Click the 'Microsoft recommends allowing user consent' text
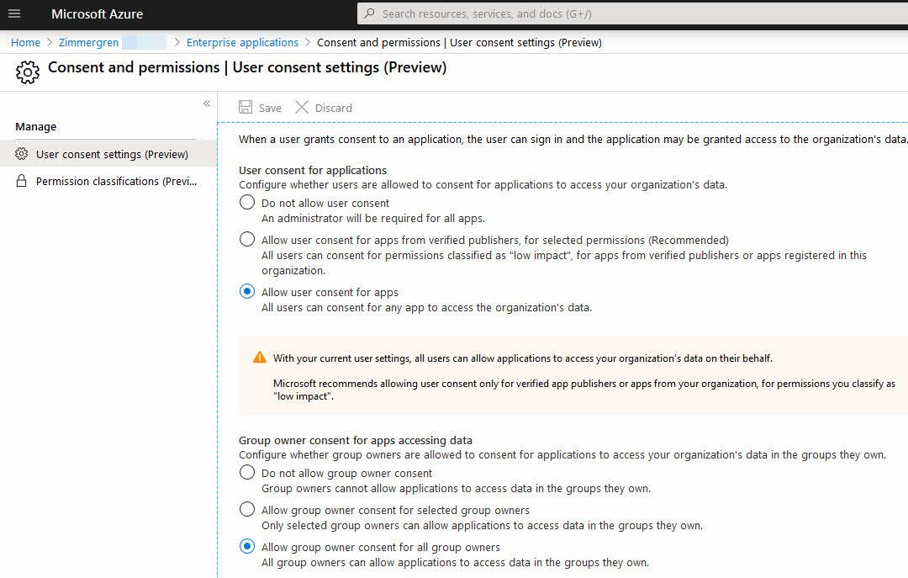The height and width of the screenshot is (578, 908). click(x=584, y=390)
